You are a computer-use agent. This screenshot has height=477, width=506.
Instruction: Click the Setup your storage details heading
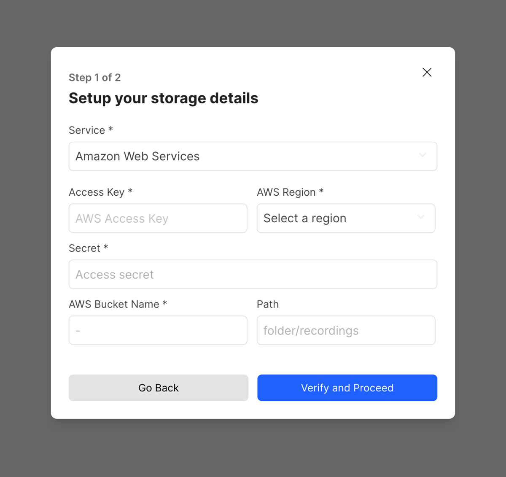click(163, 98)
